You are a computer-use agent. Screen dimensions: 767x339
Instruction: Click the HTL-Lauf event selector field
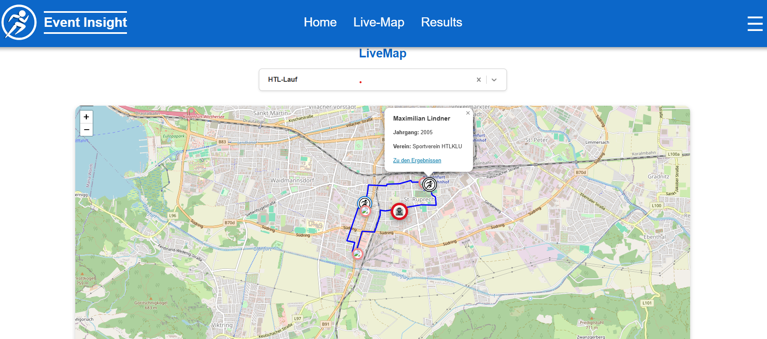tap(383, 80)
